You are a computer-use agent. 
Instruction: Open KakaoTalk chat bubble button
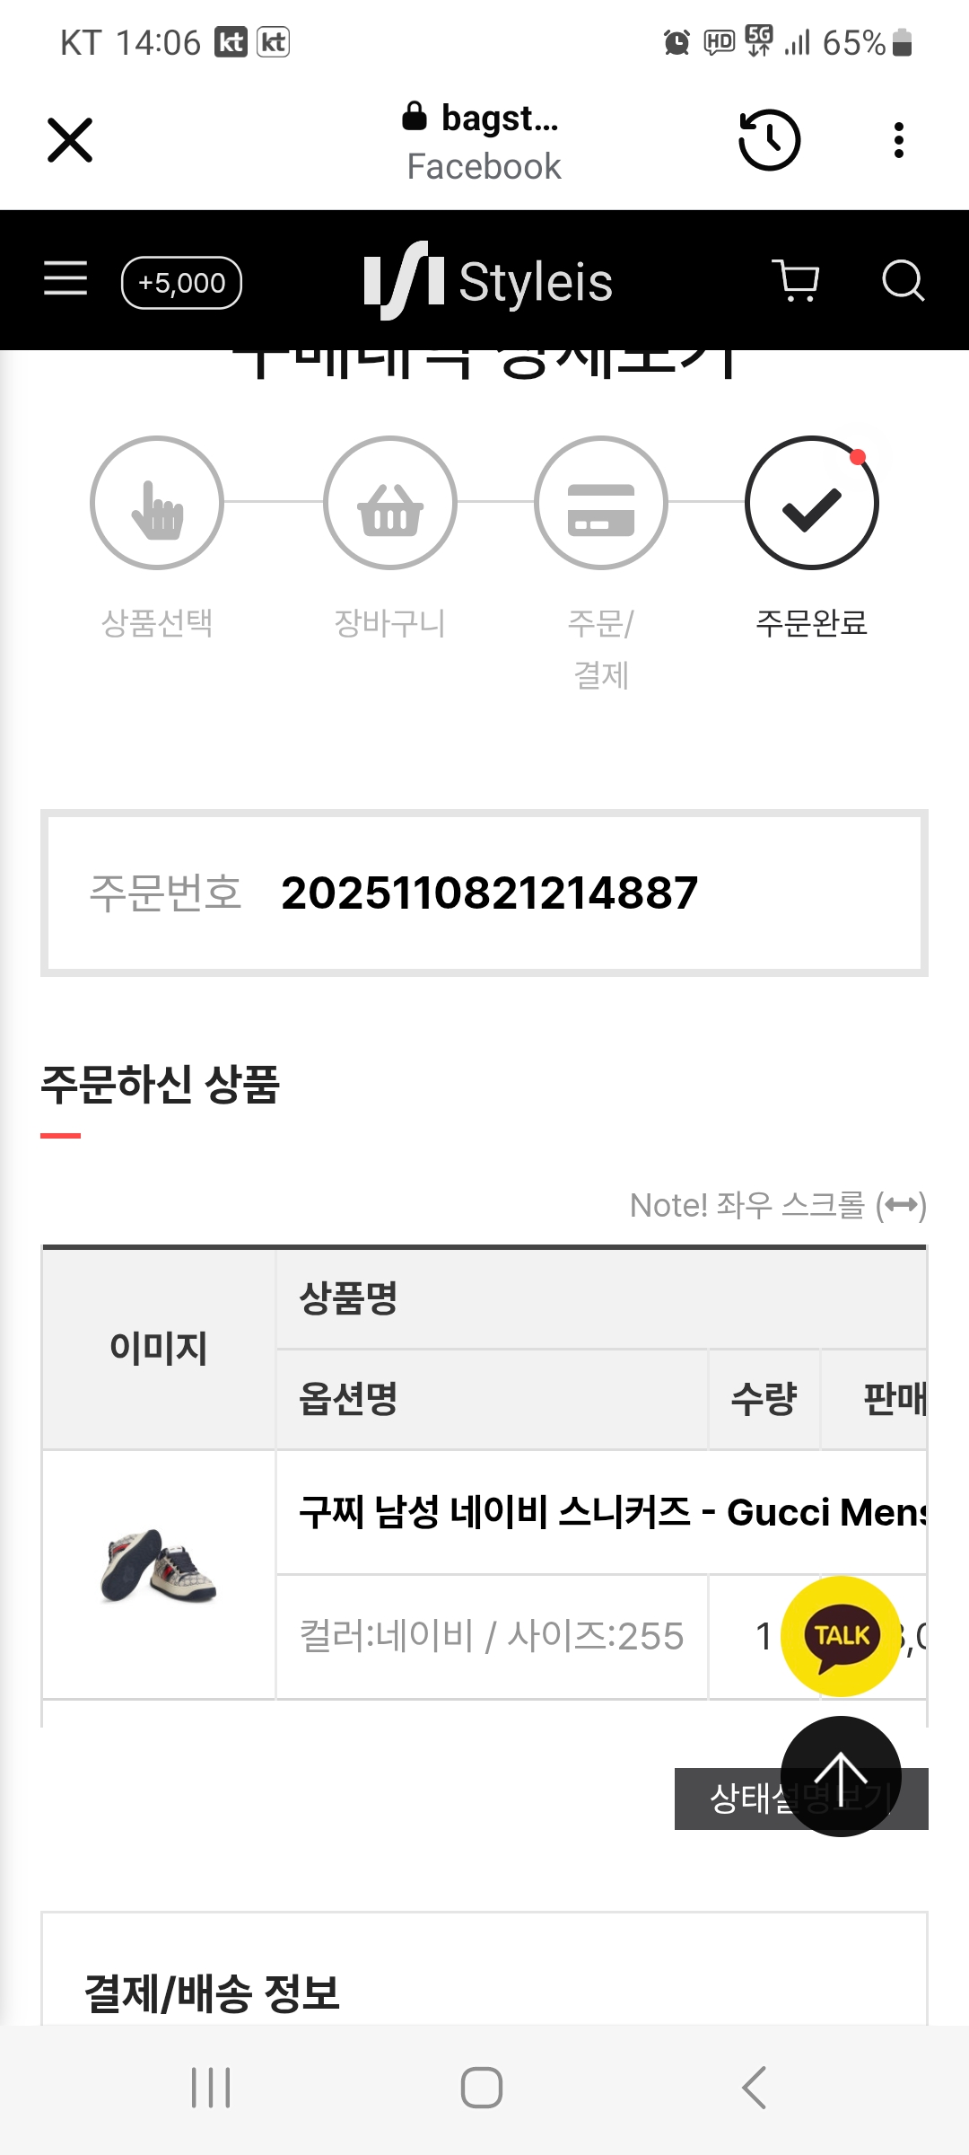(x=841, y=1636)
